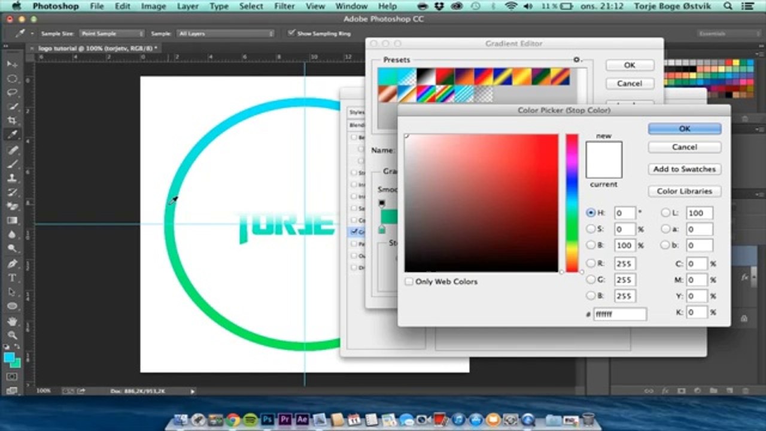The image size is (766, 431).
Task: Select the Pen tool
Action: (x=12, y=263)
